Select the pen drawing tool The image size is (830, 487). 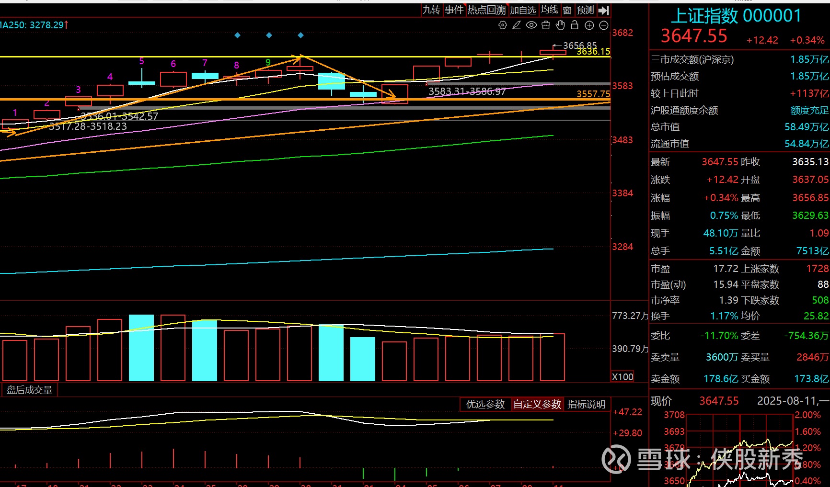point(517,25)
